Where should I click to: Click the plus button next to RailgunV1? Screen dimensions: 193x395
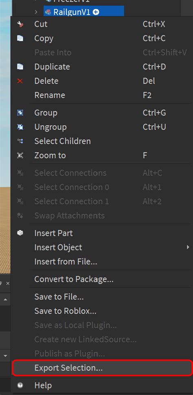click(96, 12)
